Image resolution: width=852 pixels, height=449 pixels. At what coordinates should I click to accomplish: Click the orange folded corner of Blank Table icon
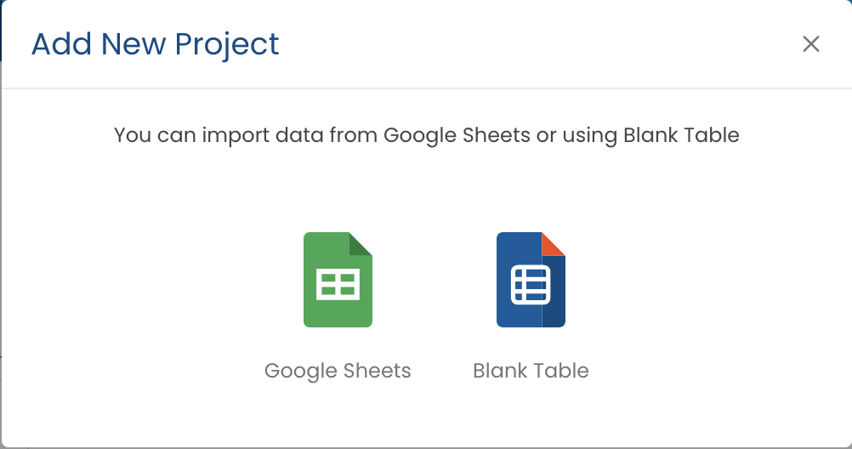554,242
